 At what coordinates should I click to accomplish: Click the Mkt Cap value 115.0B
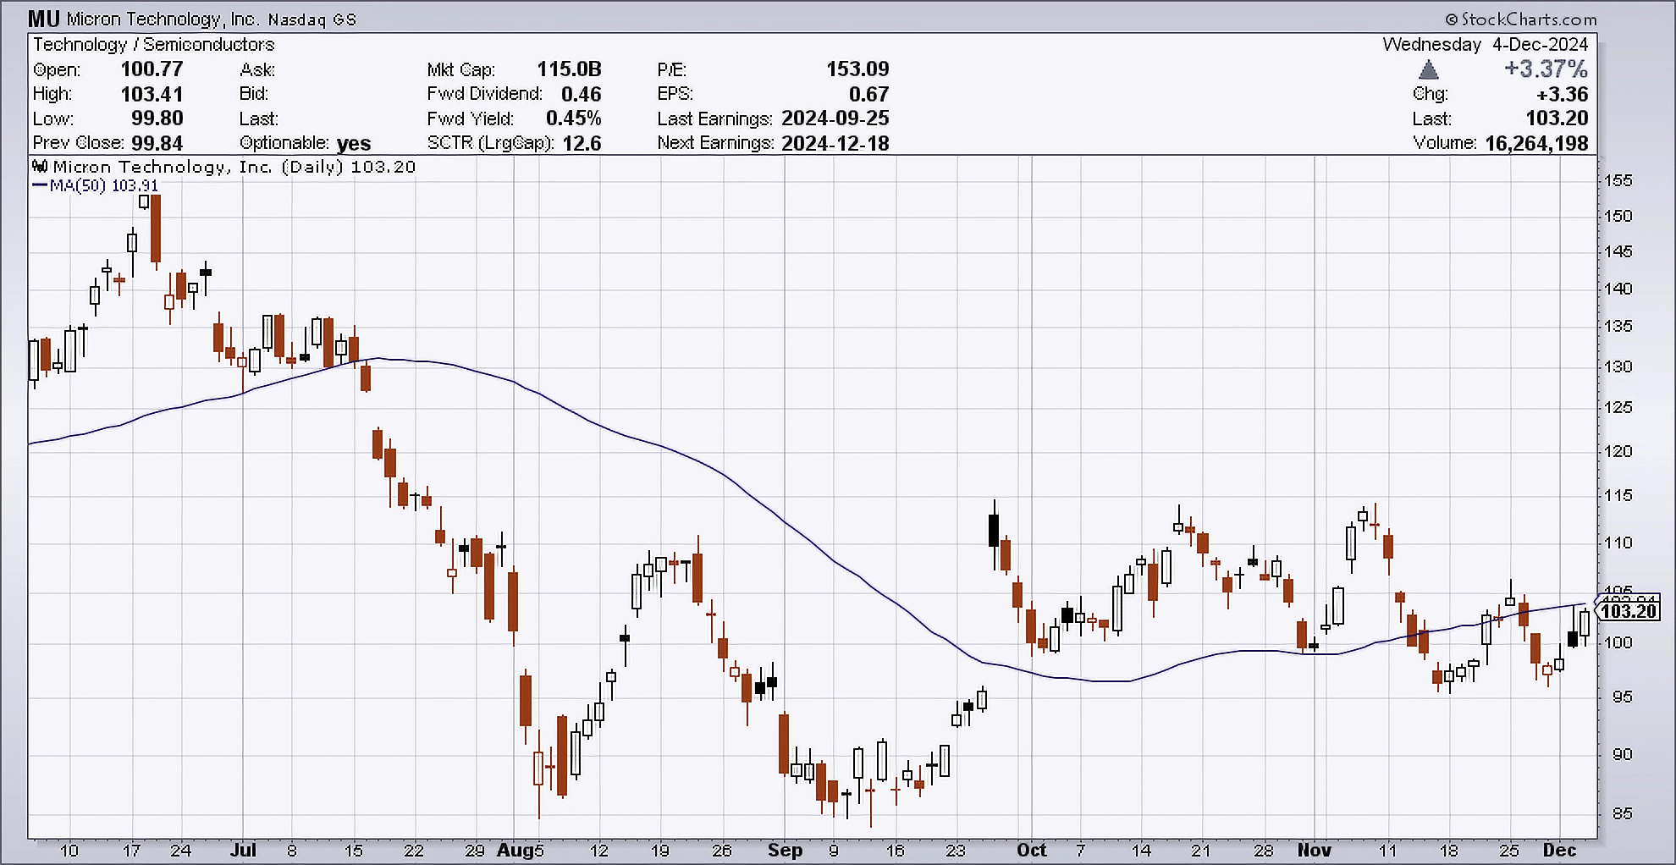pyautogui.click(x=569, y=69)
